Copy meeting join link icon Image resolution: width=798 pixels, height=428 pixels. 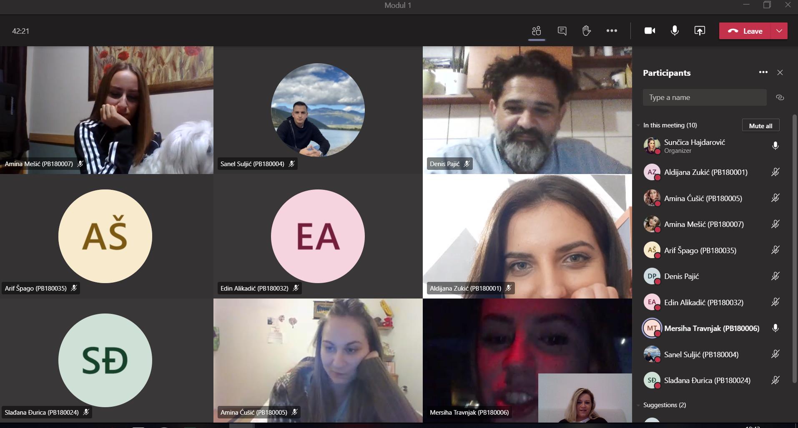(x=780, y=97)
